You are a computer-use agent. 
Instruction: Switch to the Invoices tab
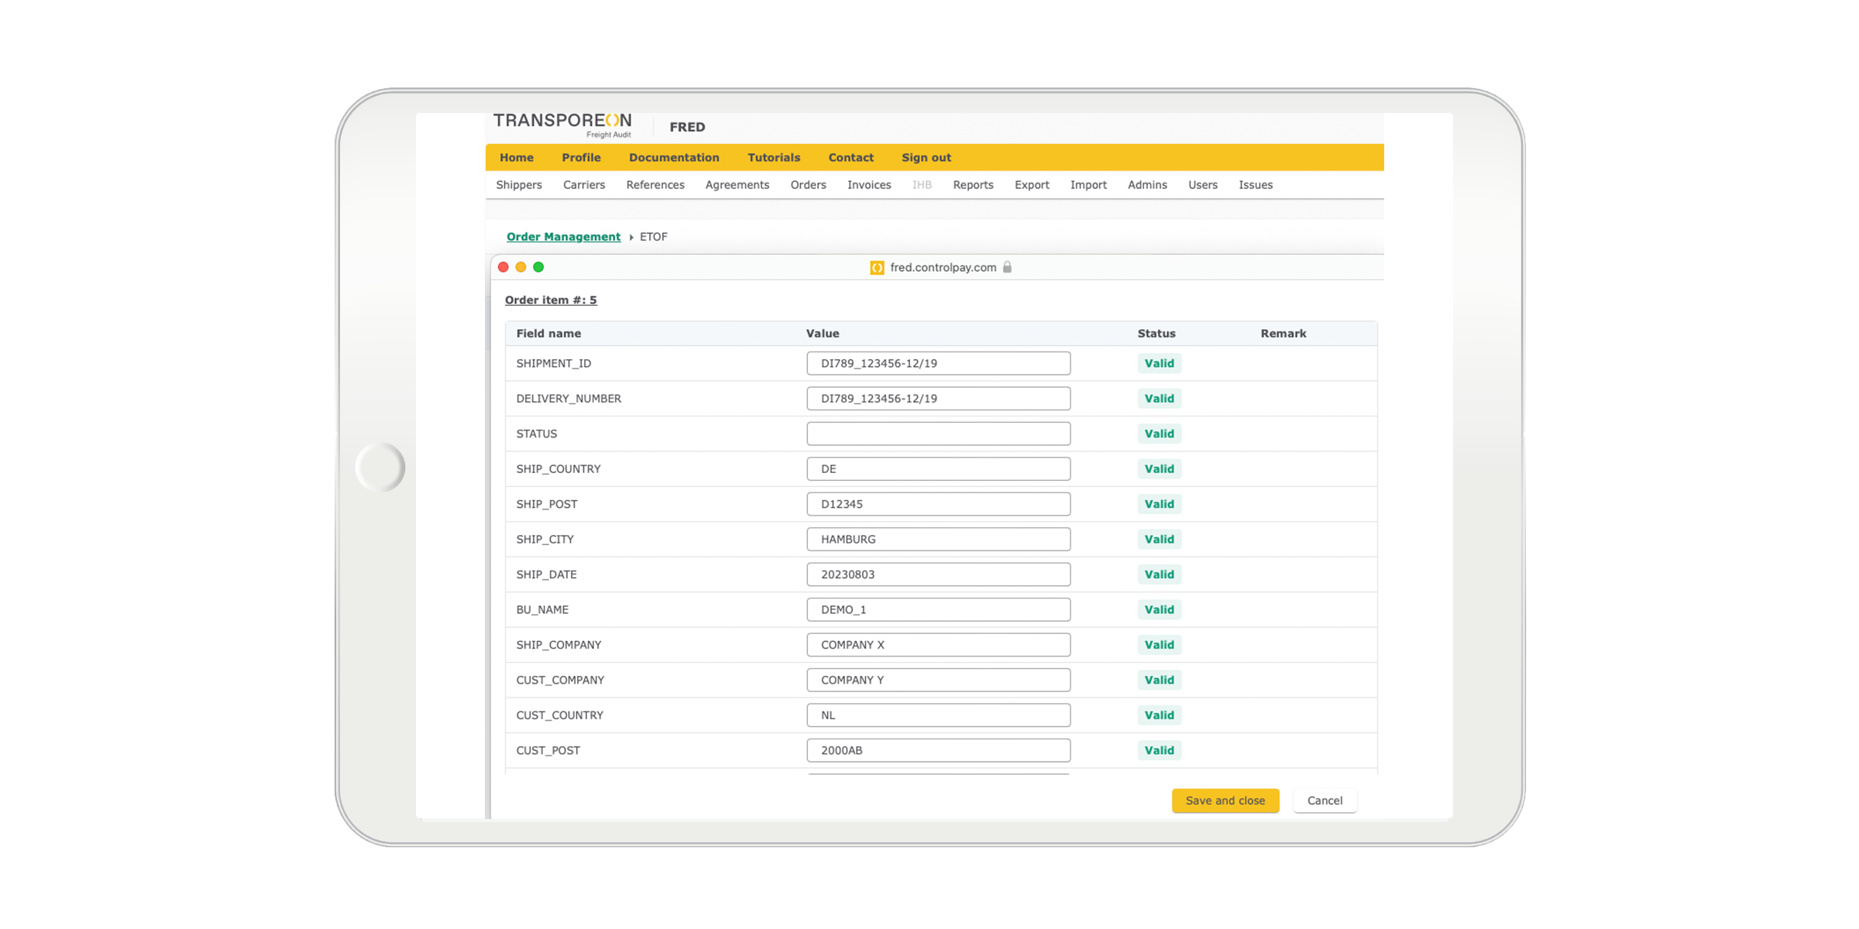click(868, 184)
